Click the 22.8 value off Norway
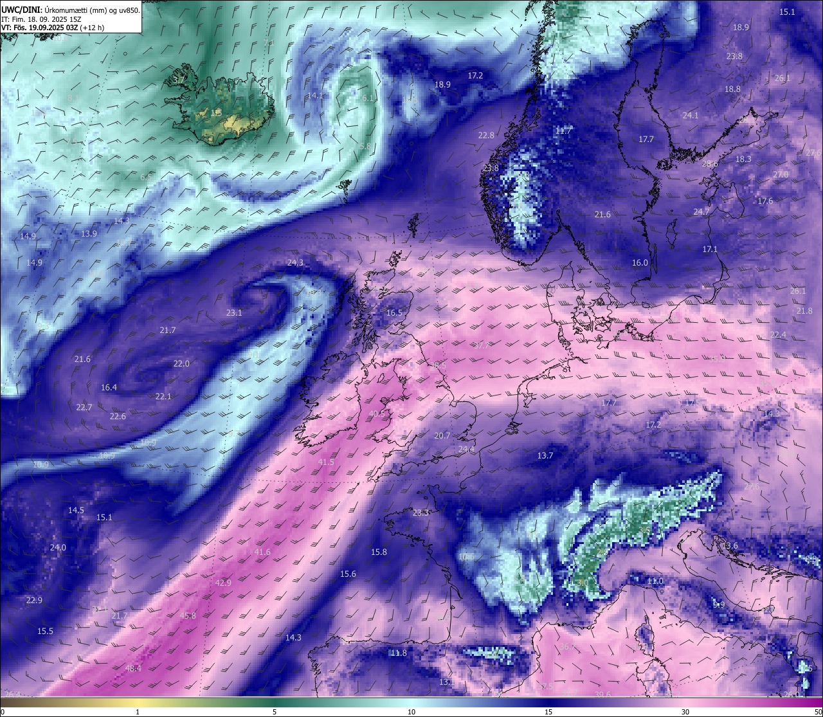Screen dimensions: 823x717 point(486,135)
